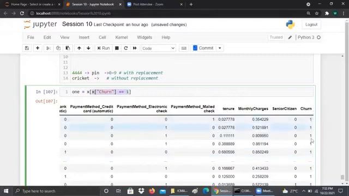Show hidden system tray icons chevron
The width and height of the screenshot is (349, 196).
[x=304, y=191]
